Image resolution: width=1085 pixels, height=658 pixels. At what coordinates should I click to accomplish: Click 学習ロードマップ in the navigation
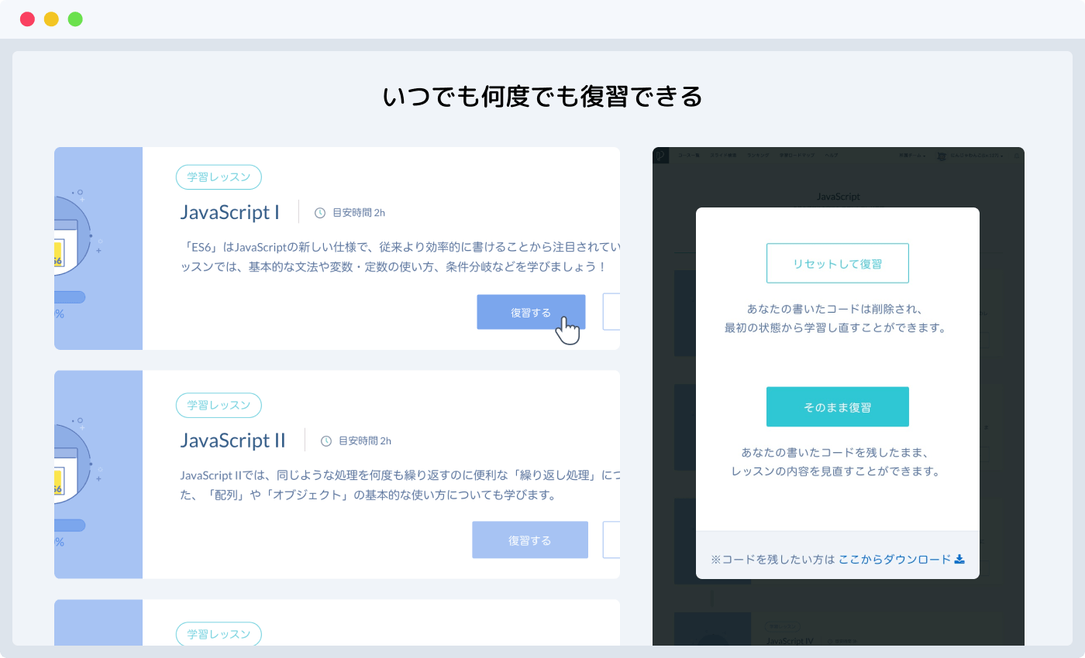pyautogui.click(x=797, y=155)
